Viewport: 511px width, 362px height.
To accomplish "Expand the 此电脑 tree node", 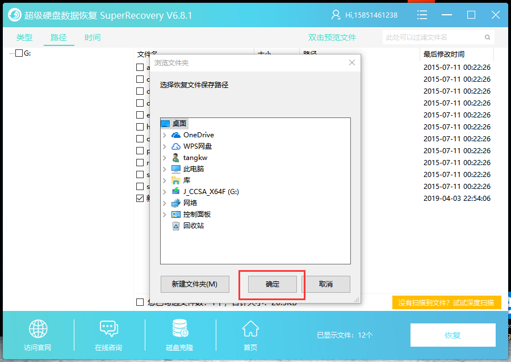I will (165, 169).
